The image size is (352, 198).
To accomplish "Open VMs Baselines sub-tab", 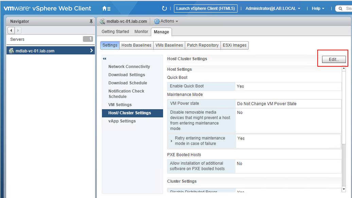I will (x=169, y=45).
